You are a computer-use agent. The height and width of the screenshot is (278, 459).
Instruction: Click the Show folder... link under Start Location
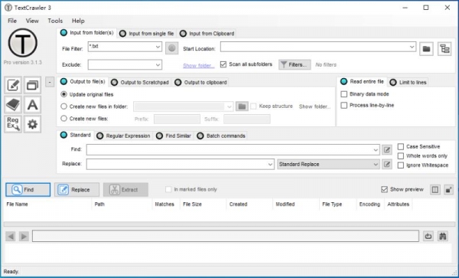[199, 66]
